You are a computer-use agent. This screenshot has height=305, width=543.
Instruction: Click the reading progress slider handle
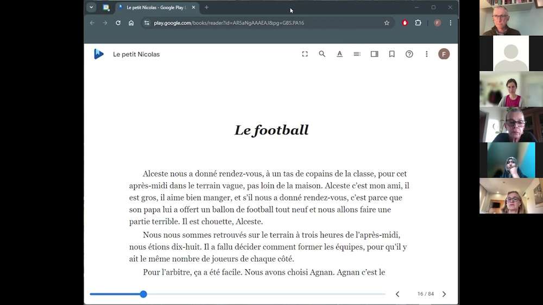click(143, 294)
